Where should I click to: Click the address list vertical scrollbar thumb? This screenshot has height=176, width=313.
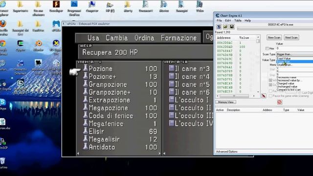click(x=258, y=41)
